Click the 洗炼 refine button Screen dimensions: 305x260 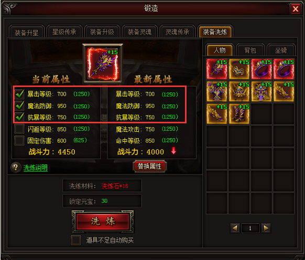(103, 222)
